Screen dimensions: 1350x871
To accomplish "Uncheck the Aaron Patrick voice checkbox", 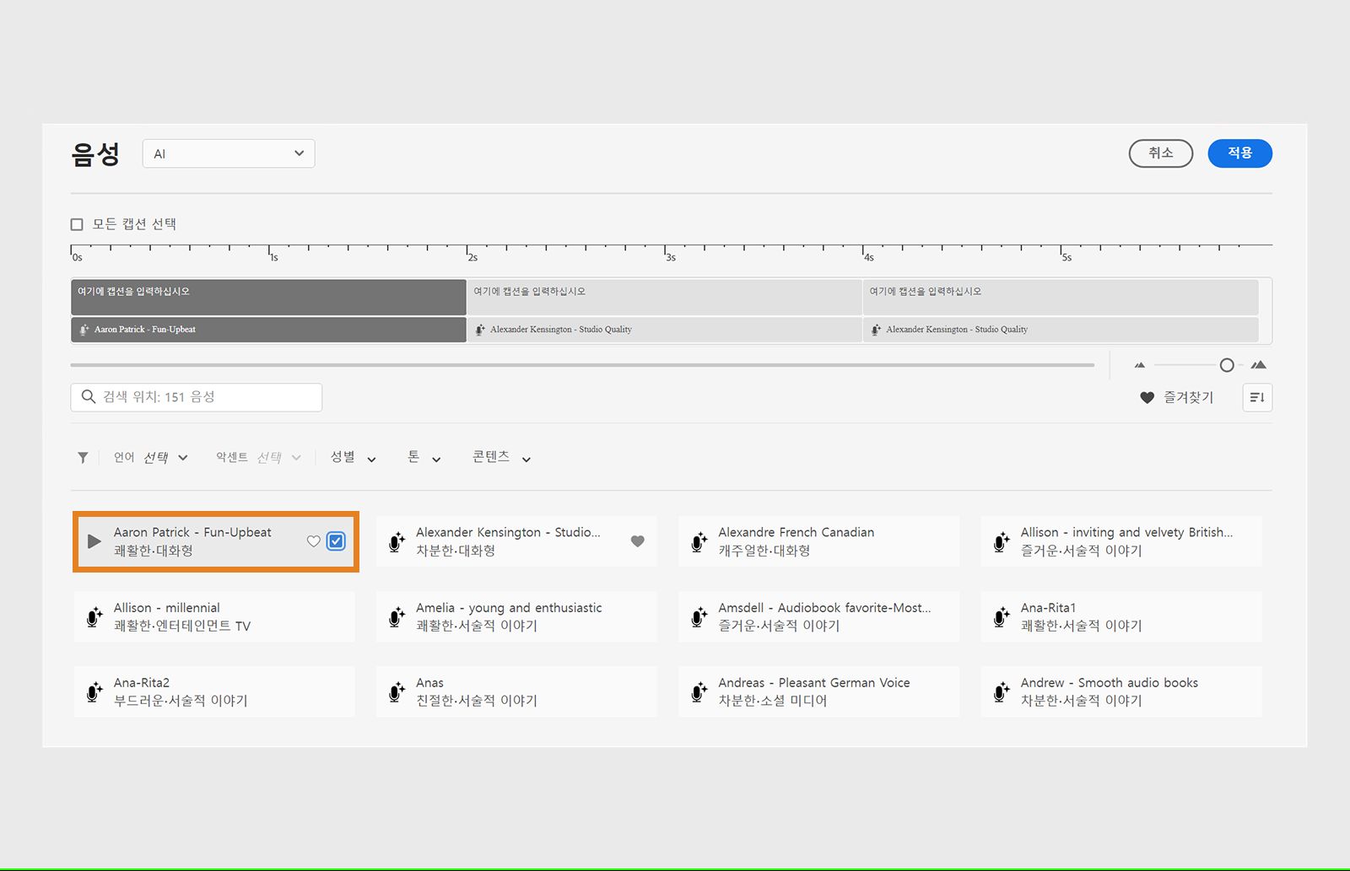I will point(336,541).
